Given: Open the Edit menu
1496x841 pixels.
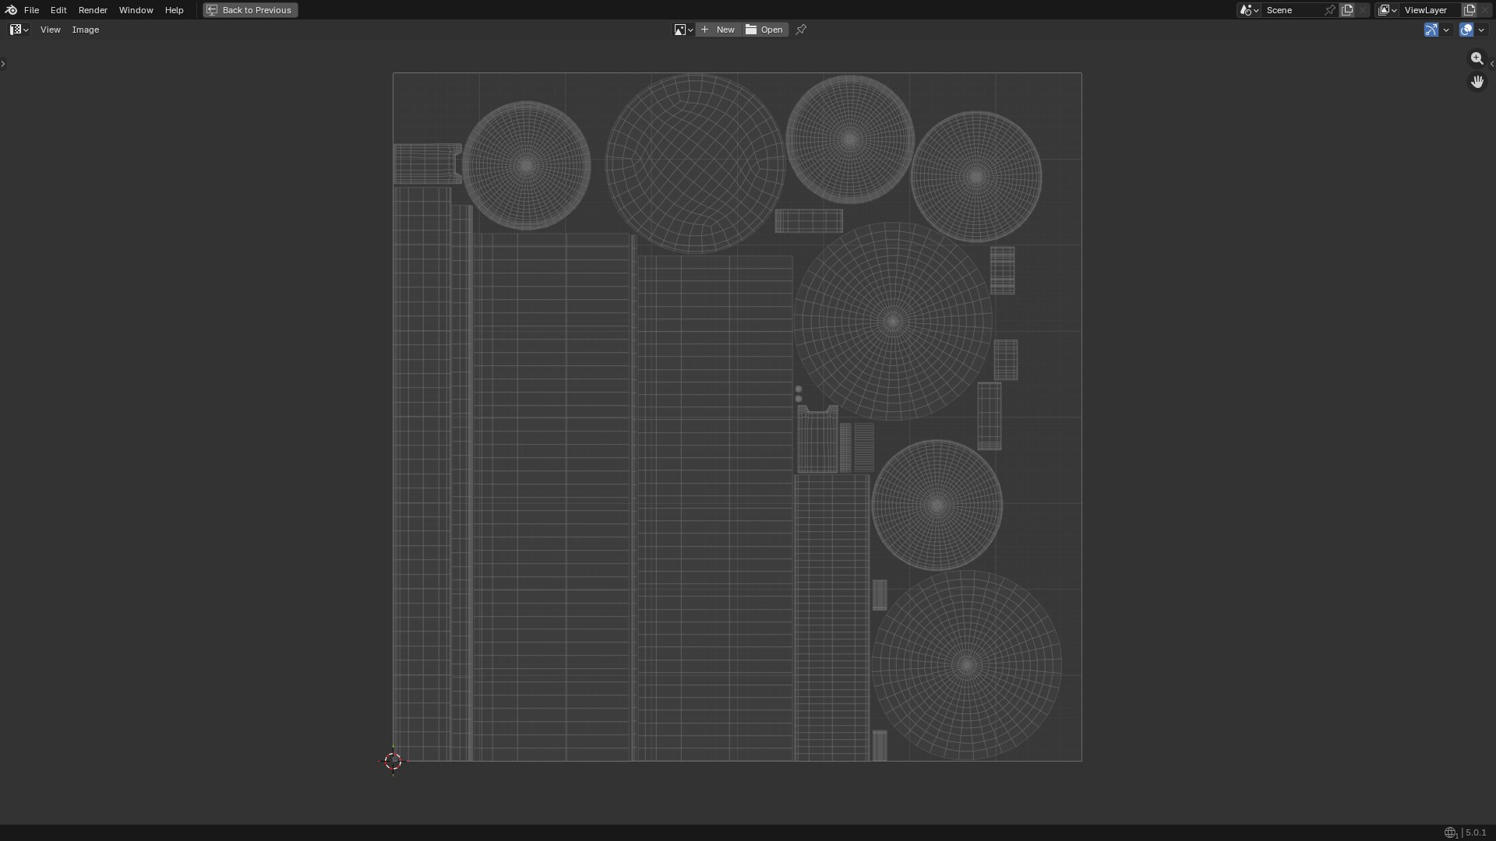Looking at the screenshot, I should coord(58,10).
